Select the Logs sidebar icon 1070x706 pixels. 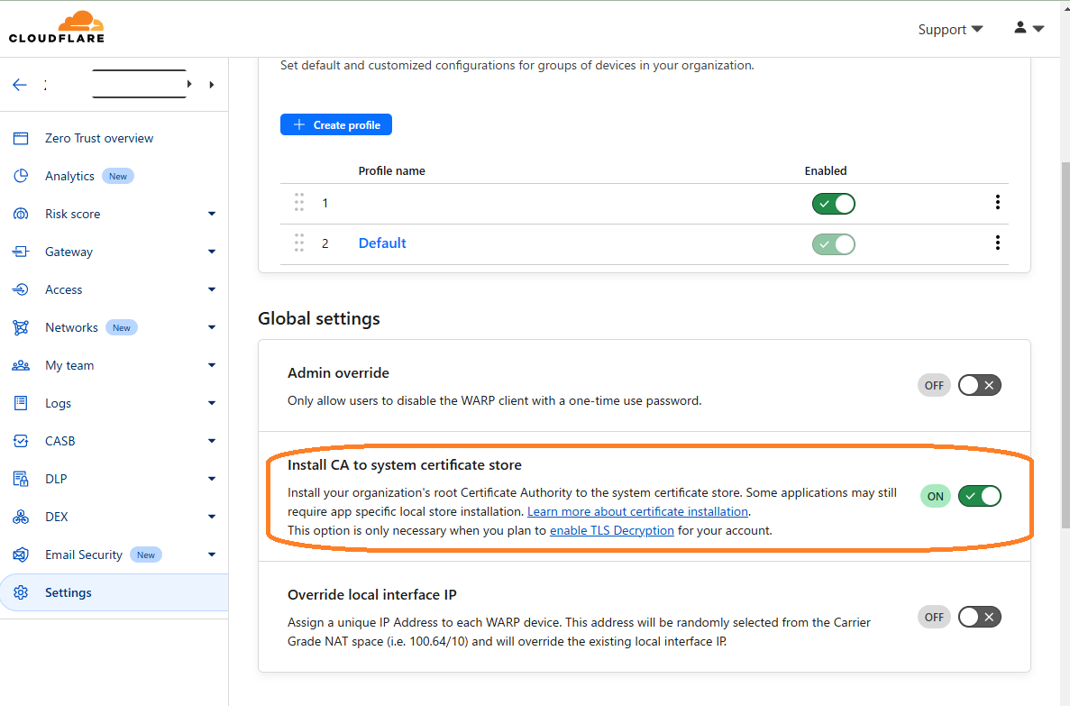click(x=20, y=403)
